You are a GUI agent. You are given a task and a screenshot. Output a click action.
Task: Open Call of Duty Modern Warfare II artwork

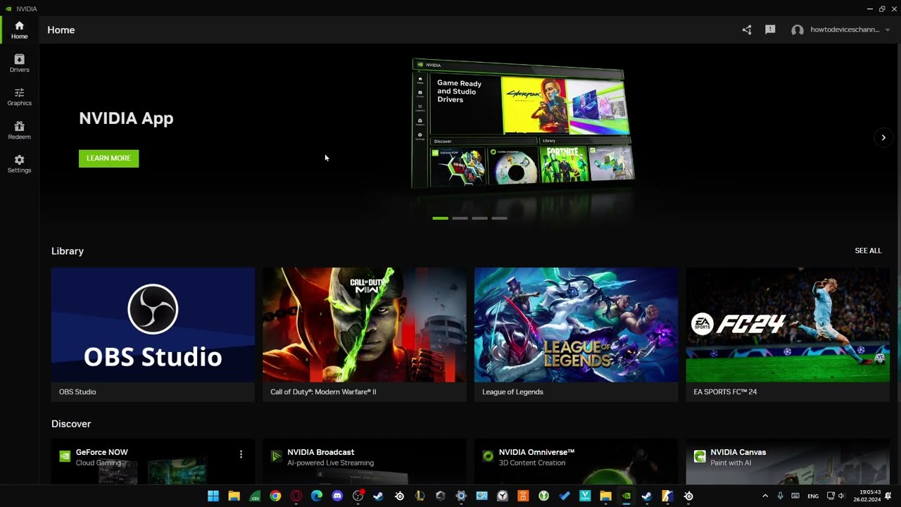pos(365,325)
